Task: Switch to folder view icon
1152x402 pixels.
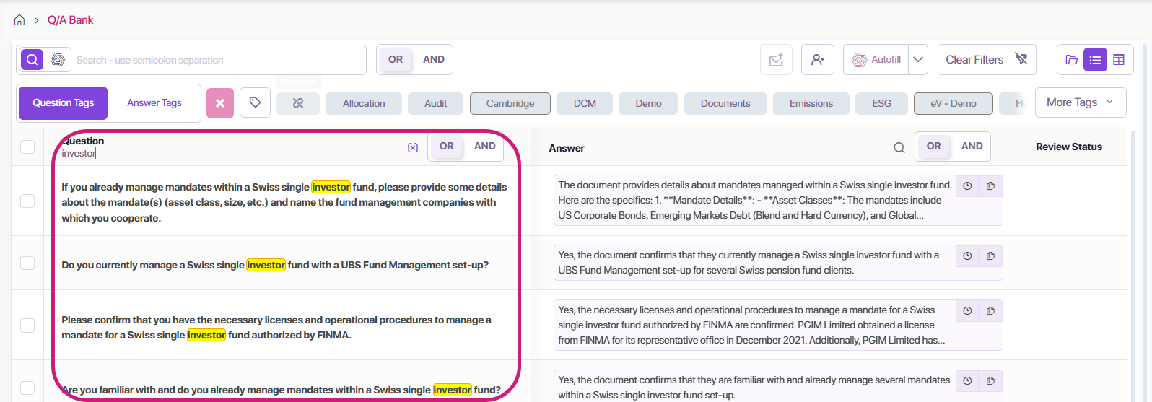Action: (x=1072, y=60)
